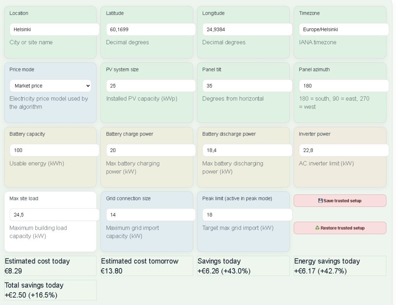Focus the Grid connection size field
This screenshot has width=397, height=305.
click(151, 215)
